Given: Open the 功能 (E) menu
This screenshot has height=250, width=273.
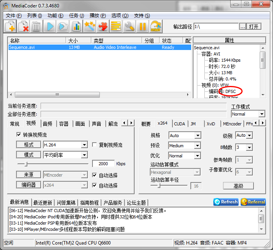Looking at the screenshot, I should (x=55, y=16).
